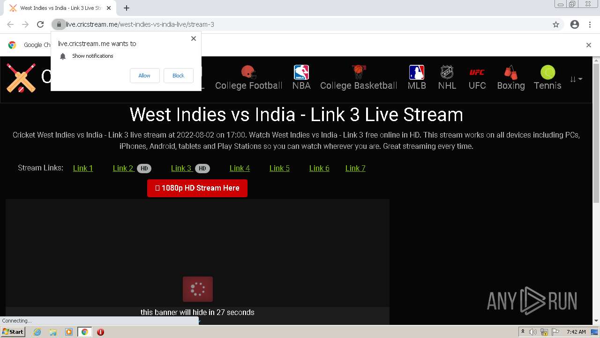Open the Chrome profile avatar menu

[x=575, y=24]
